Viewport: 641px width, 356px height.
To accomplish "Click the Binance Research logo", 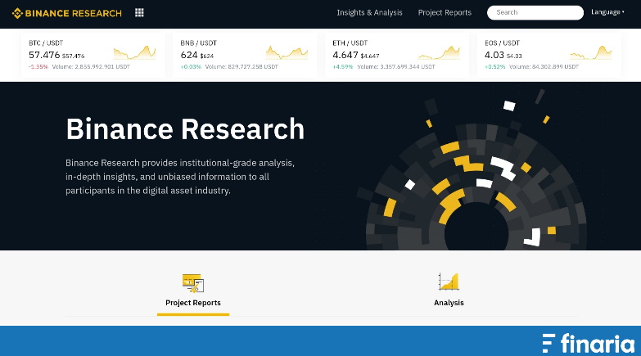I will (x=67, y=13).
